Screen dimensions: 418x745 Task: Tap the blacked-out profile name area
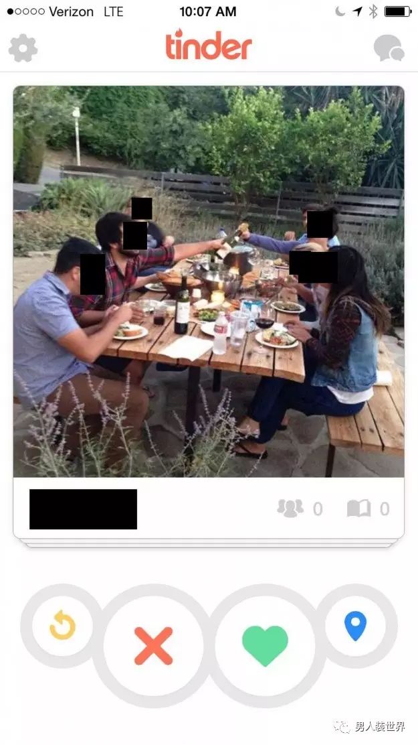point(83,509)
